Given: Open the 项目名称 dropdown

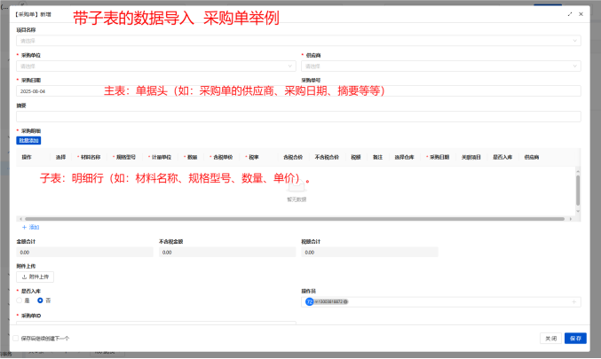Looking at the screenshot, I should (x=297, y=41).
